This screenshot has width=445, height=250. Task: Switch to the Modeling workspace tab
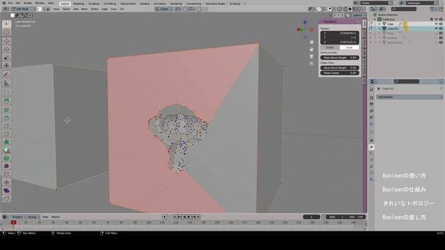[x=79, y=3]
